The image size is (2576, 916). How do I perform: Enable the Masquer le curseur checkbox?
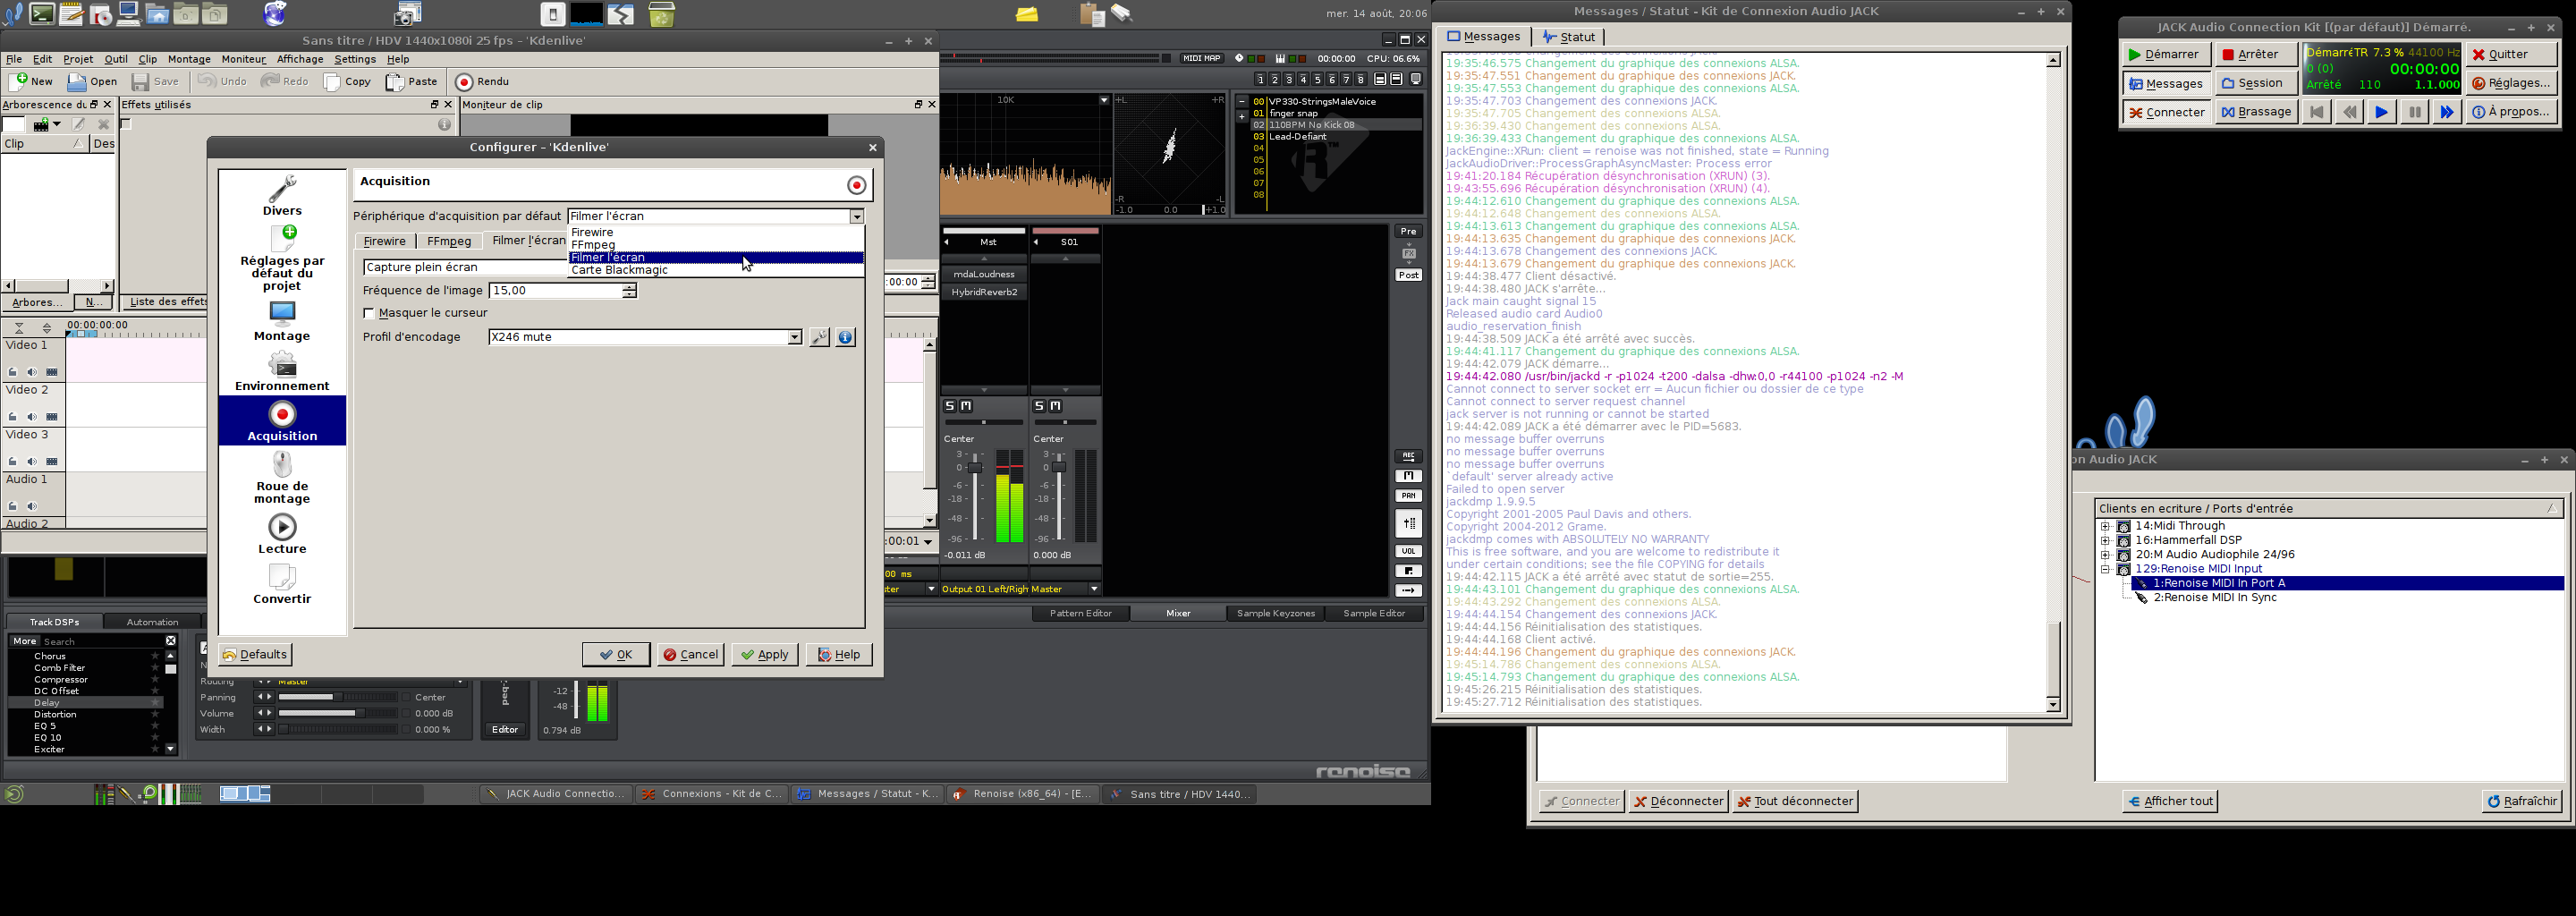(x=369, y=314)
